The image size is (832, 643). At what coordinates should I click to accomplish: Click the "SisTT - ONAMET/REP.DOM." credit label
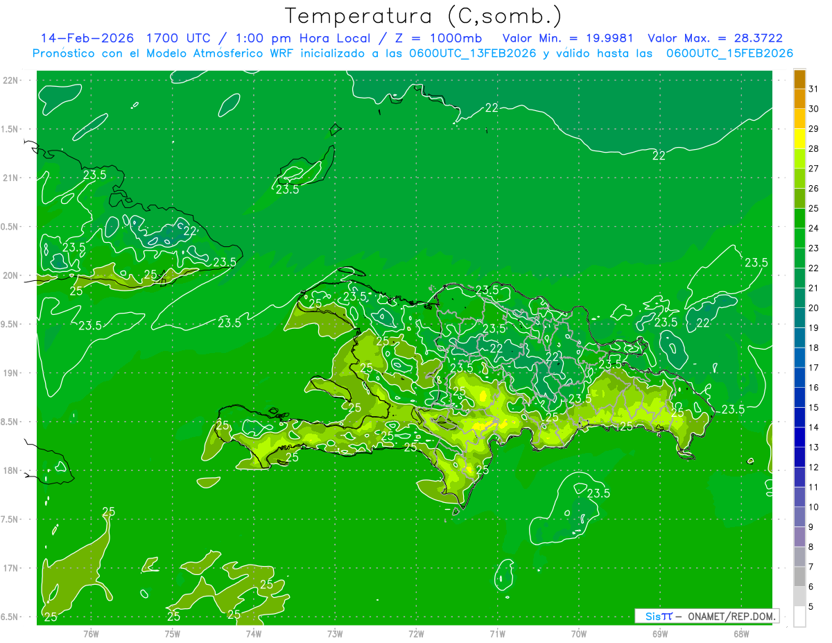[x=707, y=616]
